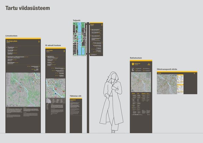Open the transit map in Ühistranspordi vitriin

167,84
